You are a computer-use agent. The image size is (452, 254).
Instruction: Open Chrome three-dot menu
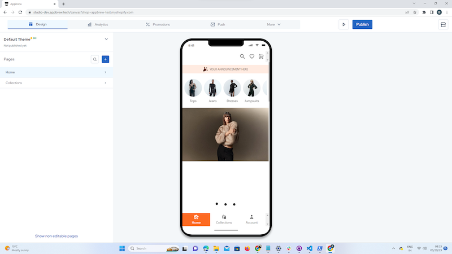tap(447, 12)
